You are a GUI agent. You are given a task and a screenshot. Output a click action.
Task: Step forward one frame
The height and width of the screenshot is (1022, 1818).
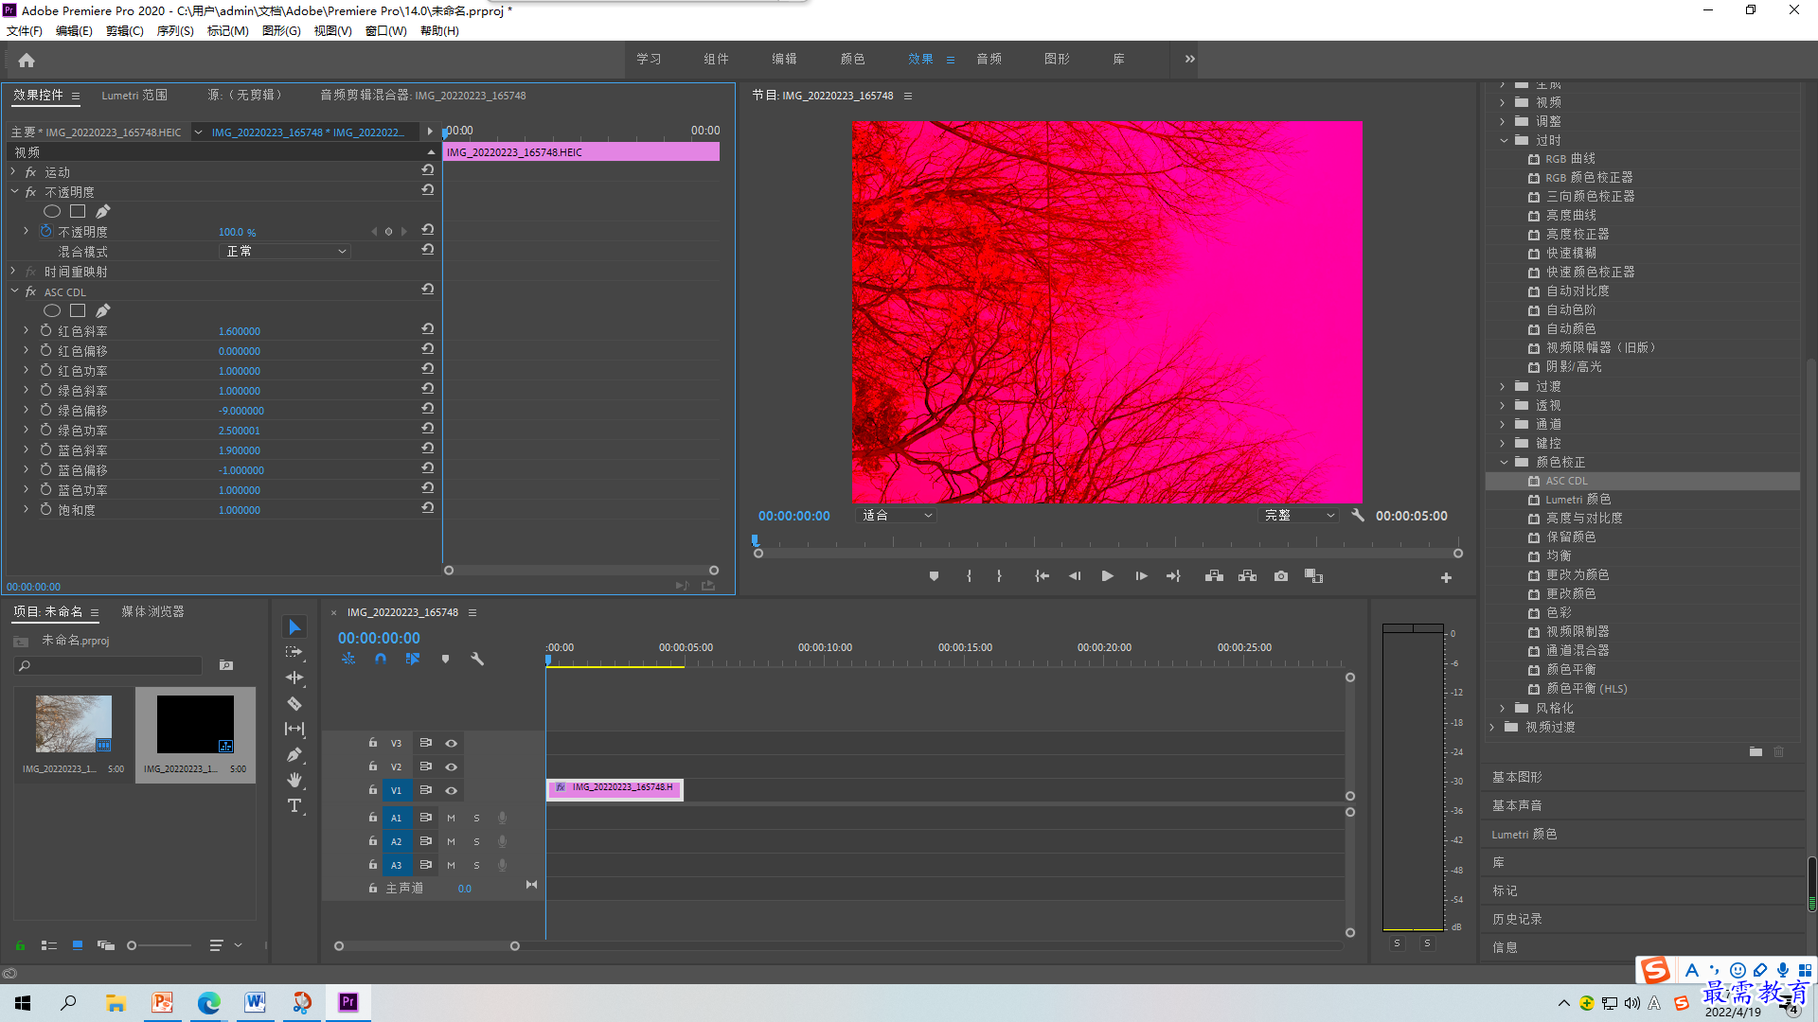(1141, 576)
